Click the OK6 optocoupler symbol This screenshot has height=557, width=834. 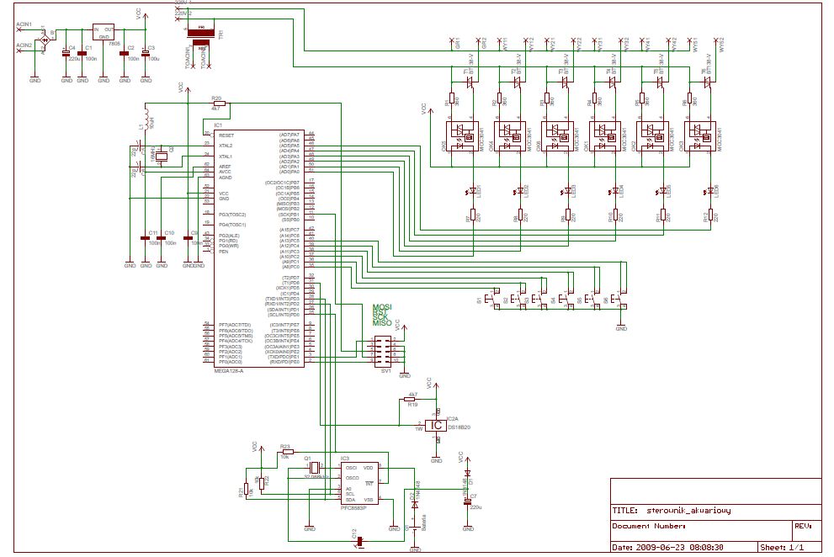[x=557, y=136]
